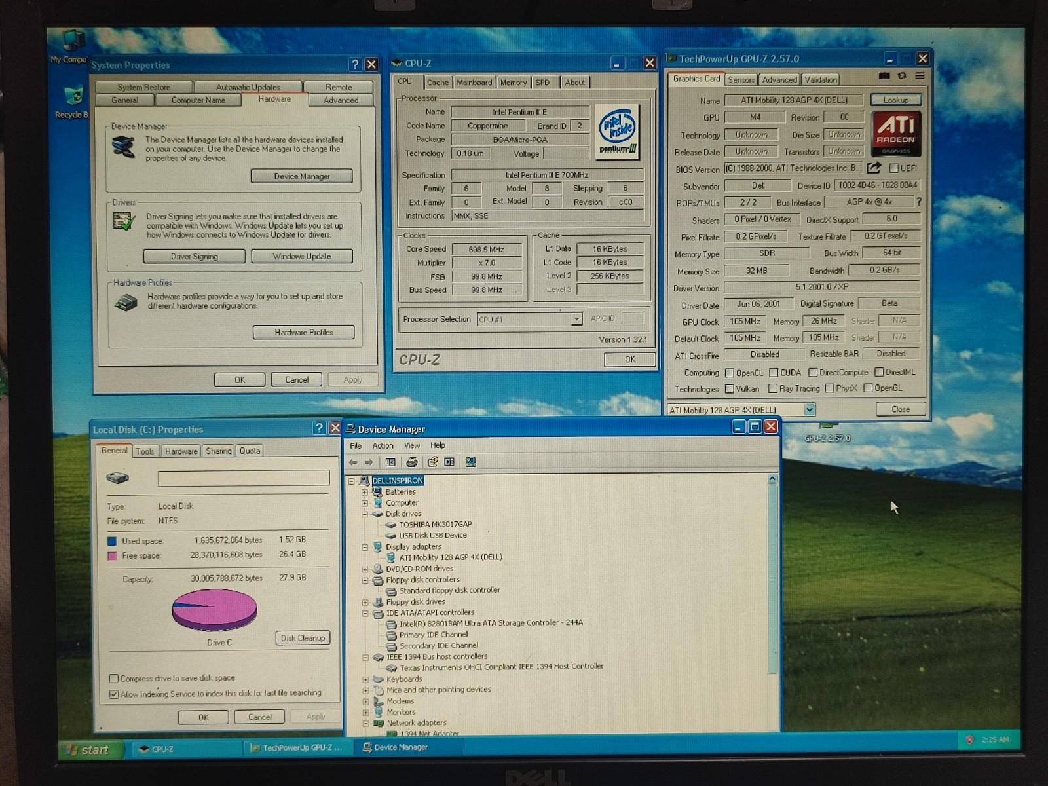Toggle the UEFI checkbox in GPU-Z
1048x786 pixels.
tap(893, 168)
